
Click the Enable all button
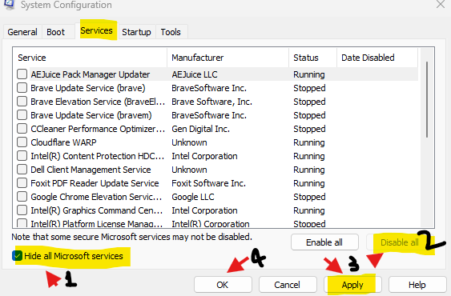pyautogui.click(x=324, y=242)
